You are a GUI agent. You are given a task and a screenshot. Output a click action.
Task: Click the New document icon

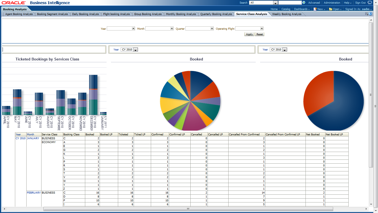coord(315,9)
